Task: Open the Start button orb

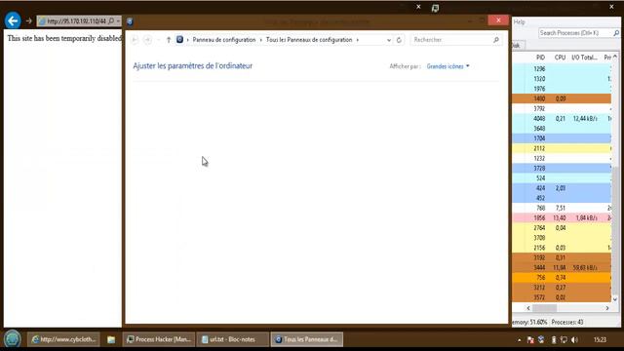Action: click(13, 339)
